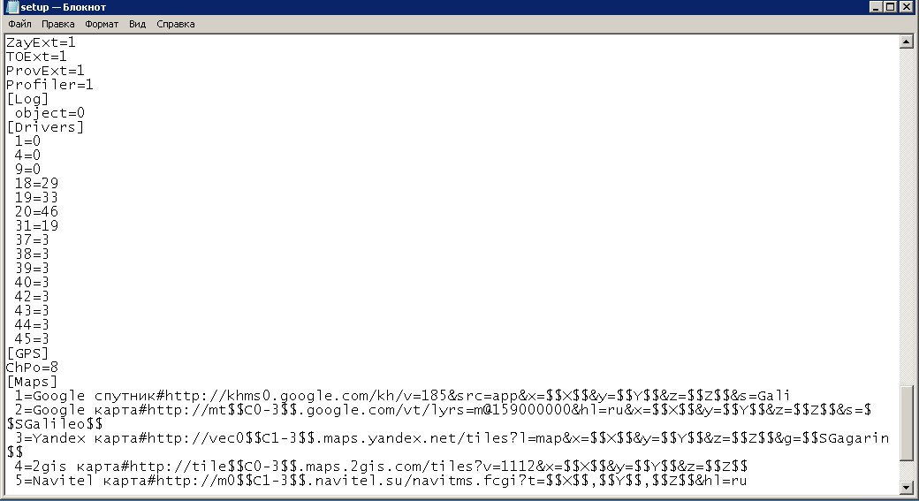Open the Файл menu
919x501 pixels.
tap(20, 24)
